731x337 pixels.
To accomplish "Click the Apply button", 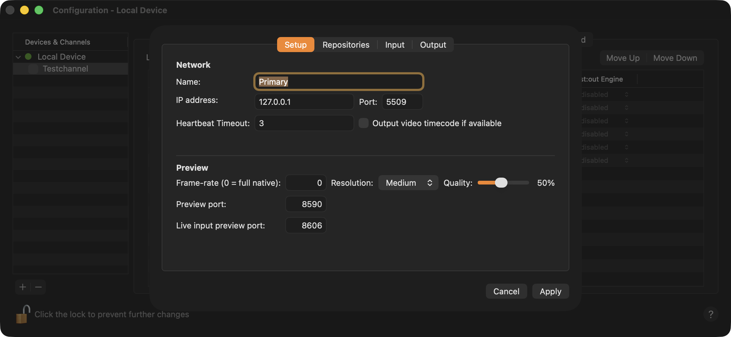I will pyautogui.click(x=550, y=291).
